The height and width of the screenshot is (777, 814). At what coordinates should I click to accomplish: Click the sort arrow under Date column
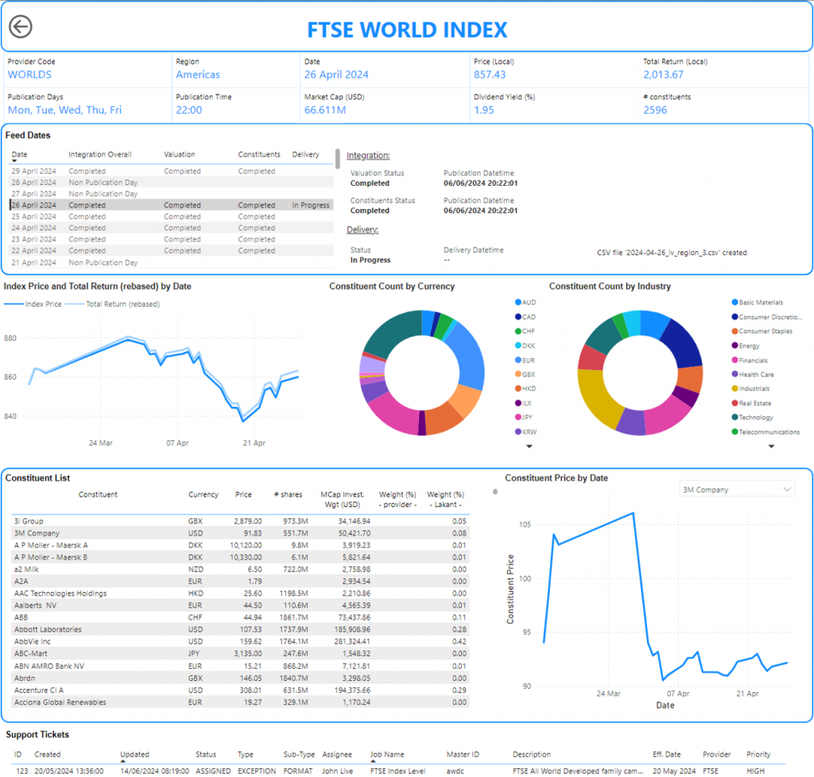[14, 161]
